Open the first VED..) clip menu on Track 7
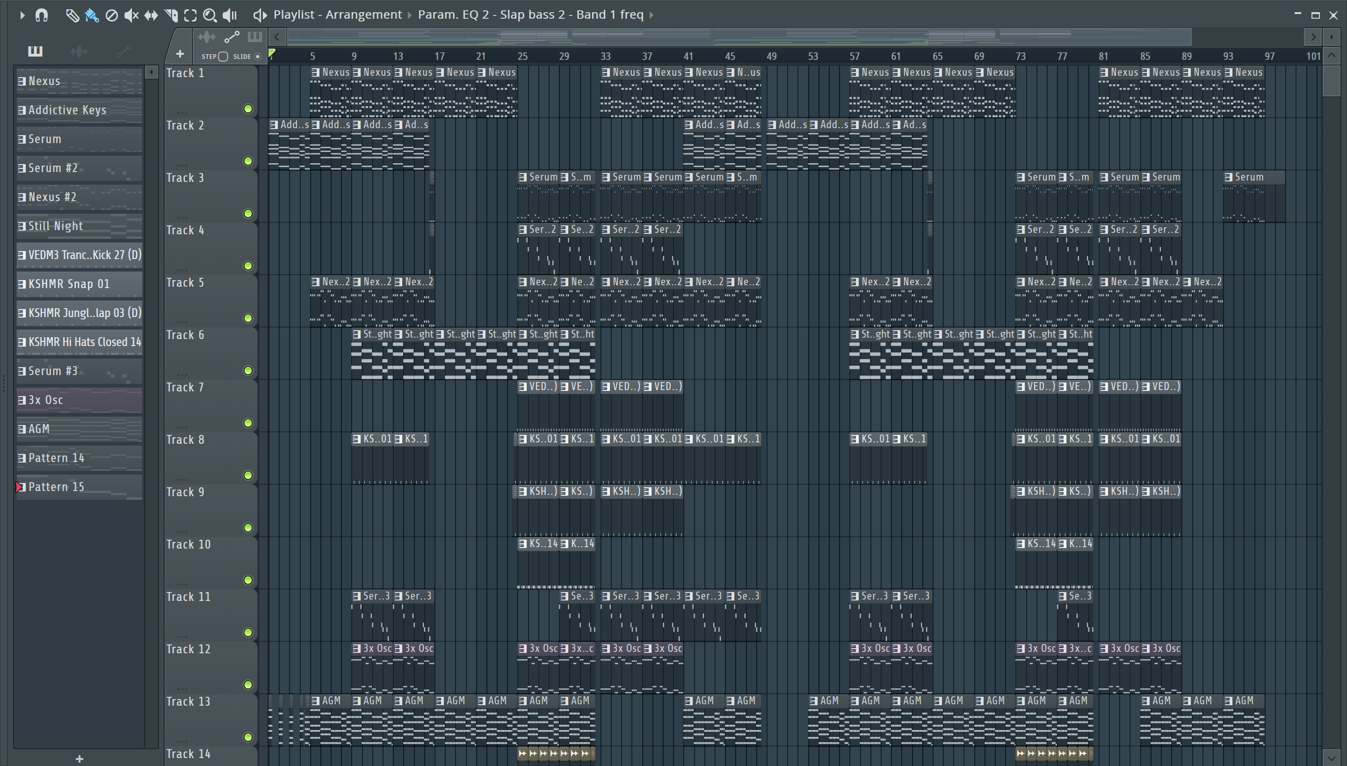1347x766 pixels. [522, 387]
